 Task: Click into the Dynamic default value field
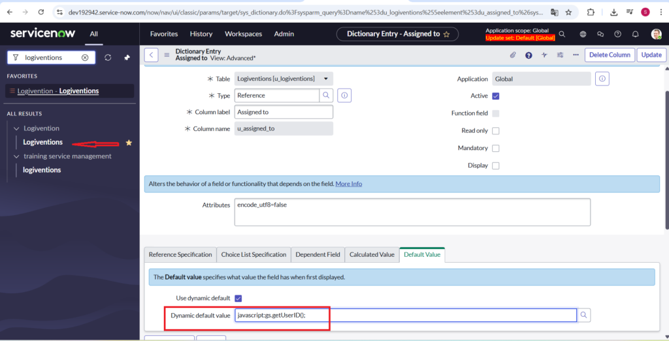click(x=405, y=315)
